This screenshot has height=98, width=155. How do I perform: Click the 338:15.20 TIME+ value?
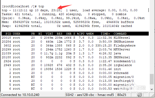[x=103, y=45]
